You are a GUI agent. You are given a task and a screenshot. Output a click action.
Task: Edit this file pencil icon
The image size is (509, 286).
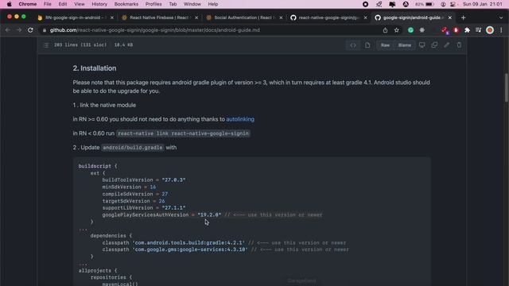pos(447,45)
